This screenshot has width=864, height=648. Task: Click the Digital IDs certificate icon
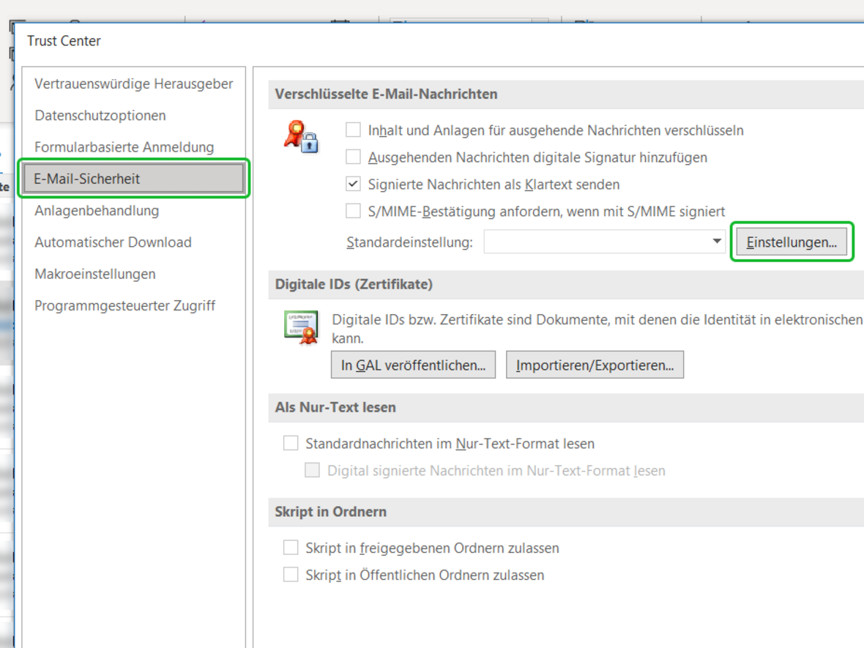coord(301,327)
